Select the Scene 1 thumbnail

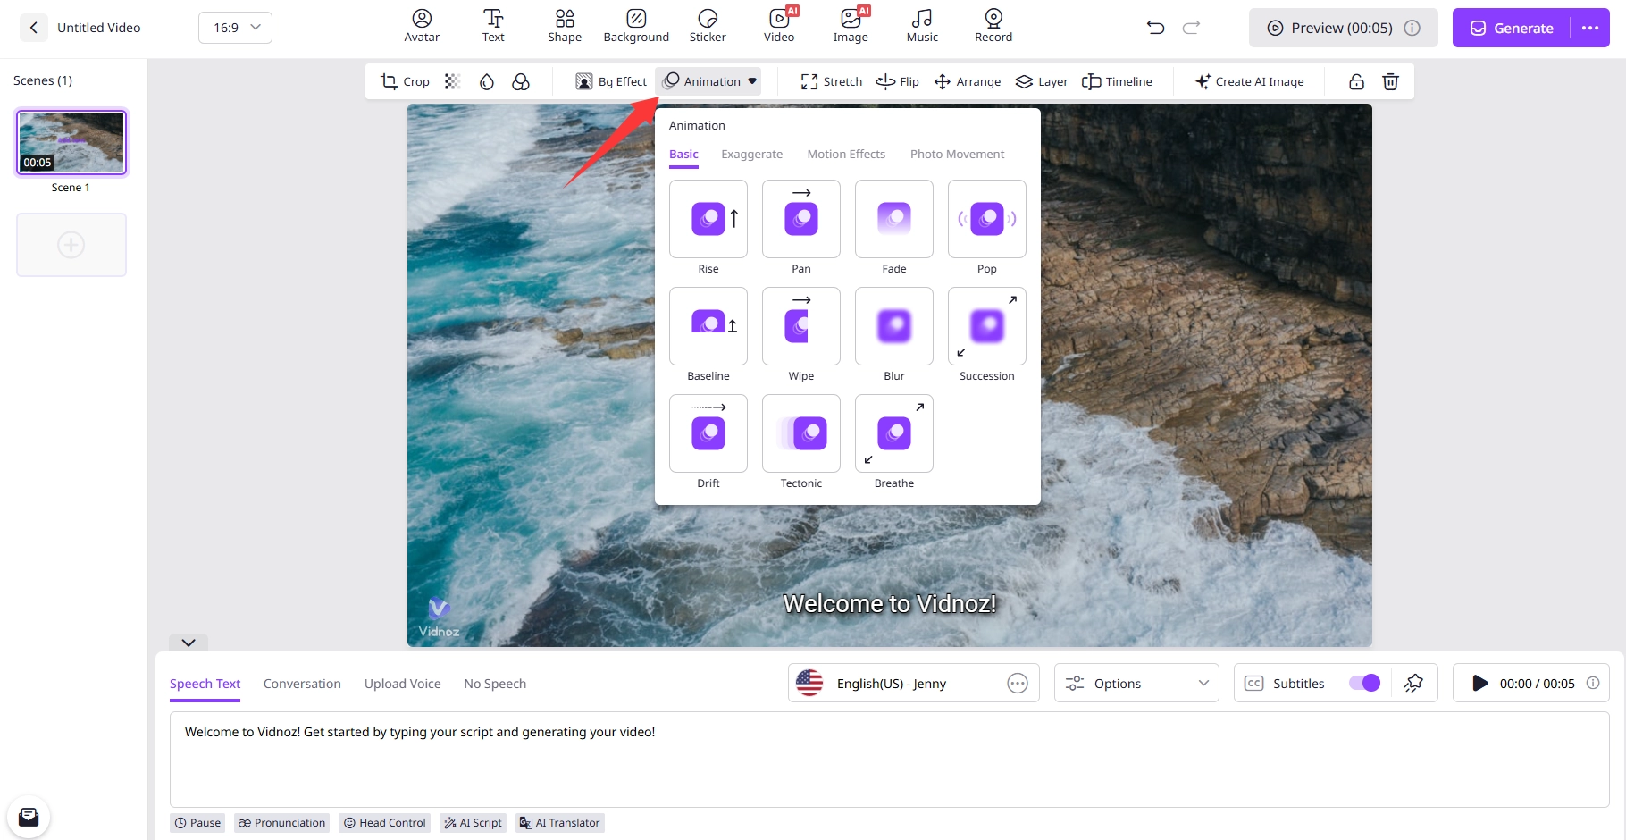[x=71, y=141]
